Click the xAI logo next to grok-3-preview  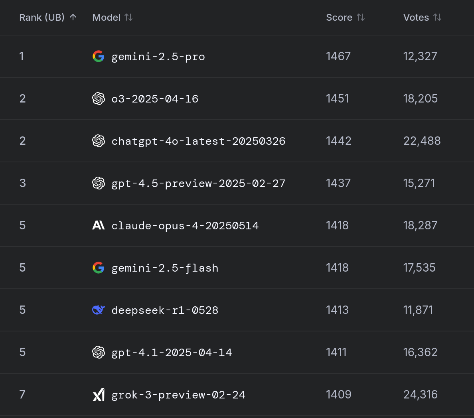coord(98,394)
